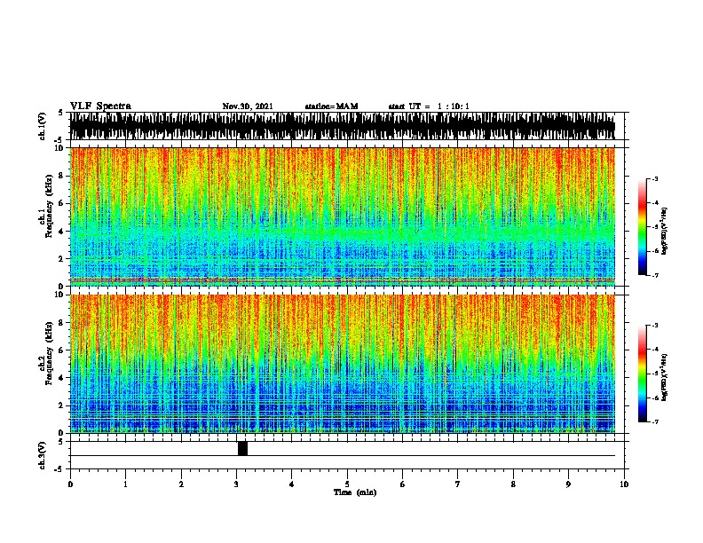Click the "VLF Spectra" plot title
703x543 pixels.
[100, 106]
